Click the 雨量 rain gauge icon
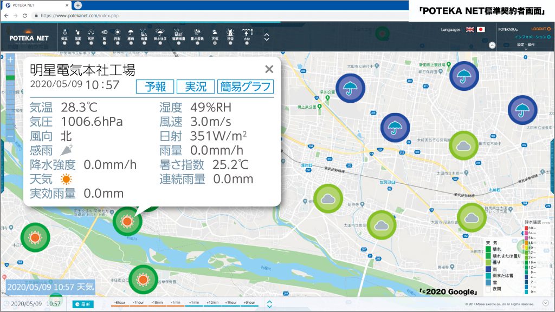The height and width of the screenshot is (312, 555). point(144,32)
